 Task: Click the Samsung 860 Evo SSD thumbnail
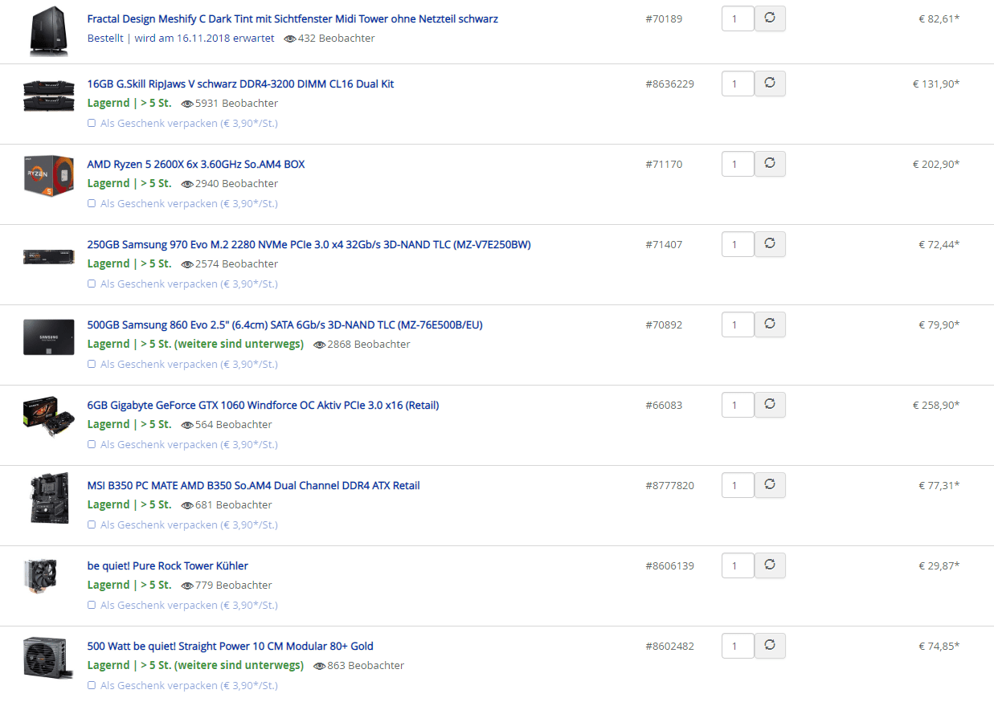[x=49, y=337]
